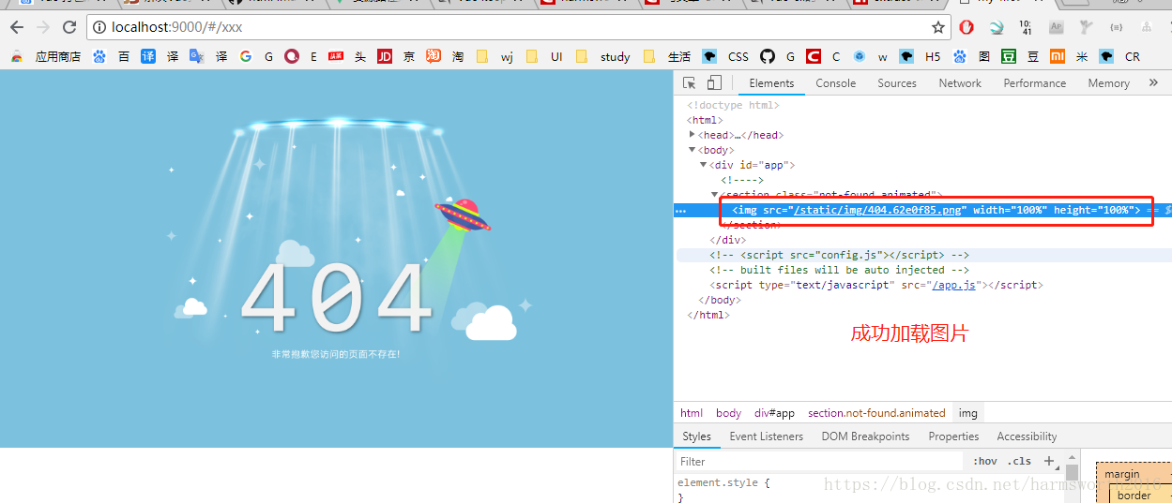Switch to the Elements tab
Viewport: 1172px width, 503px height.
point(771,82)
